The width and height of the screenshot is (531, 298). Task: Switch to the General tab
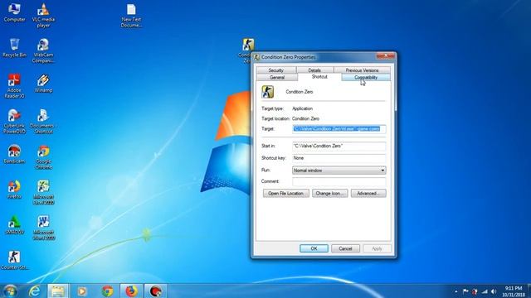277,77
